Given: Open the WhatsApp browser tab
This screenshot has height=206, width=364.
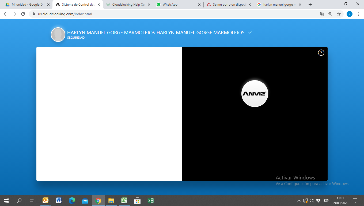Looking at the screenshot, I should click(x=178, y=5).
